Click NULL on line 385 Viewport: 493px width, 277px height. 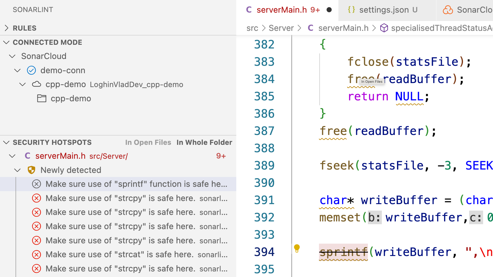(409, 96)
